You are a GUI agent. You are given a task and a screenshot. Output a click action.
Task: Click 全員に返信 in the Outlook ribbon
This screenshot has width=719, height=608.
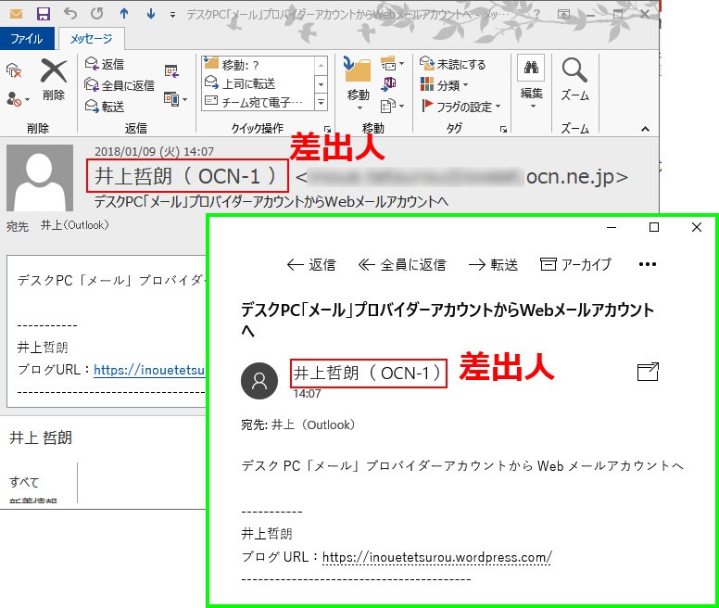[120, 85]
